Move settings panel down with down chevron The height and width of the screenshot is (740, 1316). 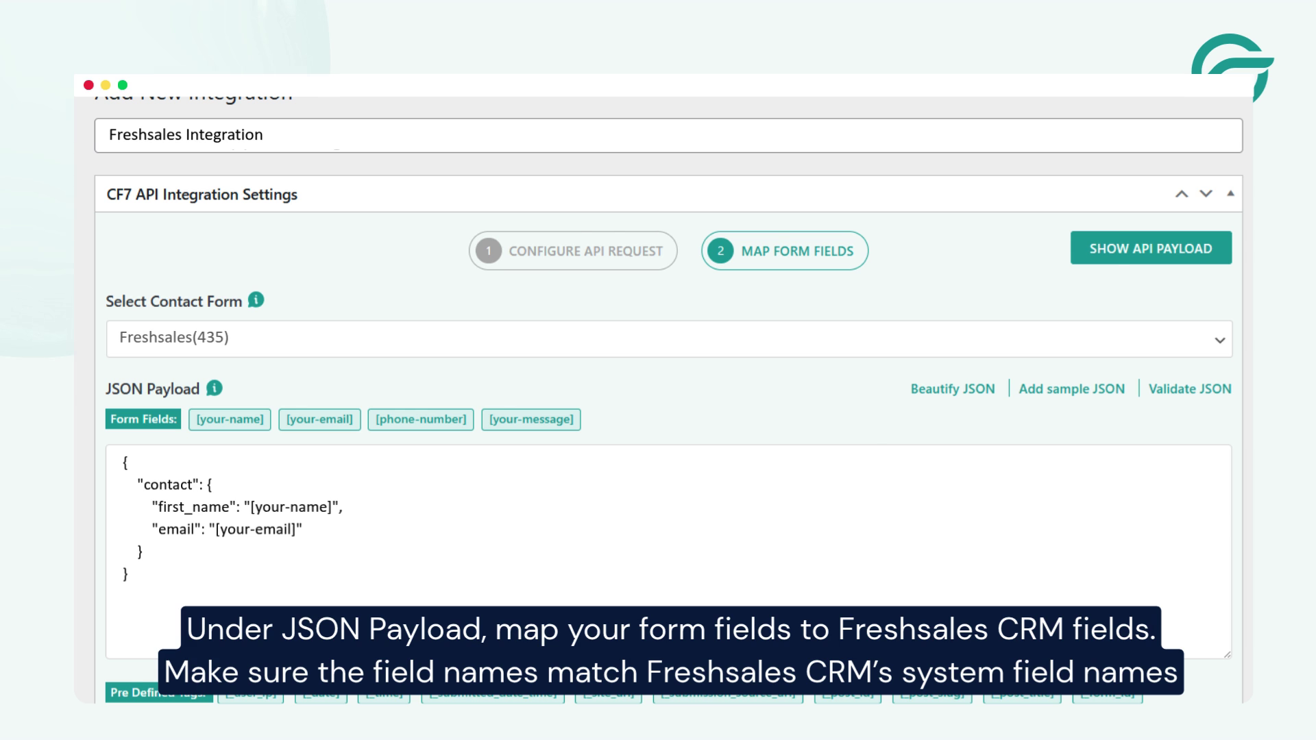[1206, 194]
